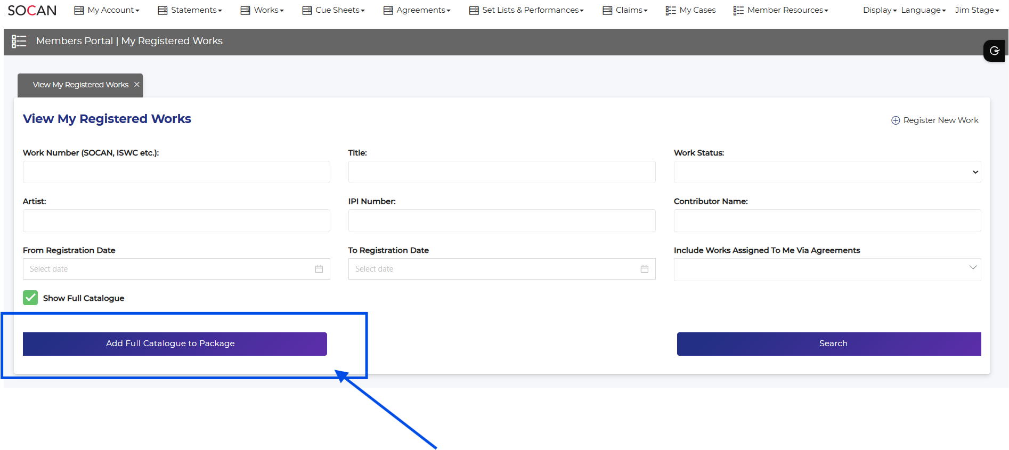Expand the Work Status dropdown
Image resolution: width=1009 pixels, height=450 pixels.
827,172
